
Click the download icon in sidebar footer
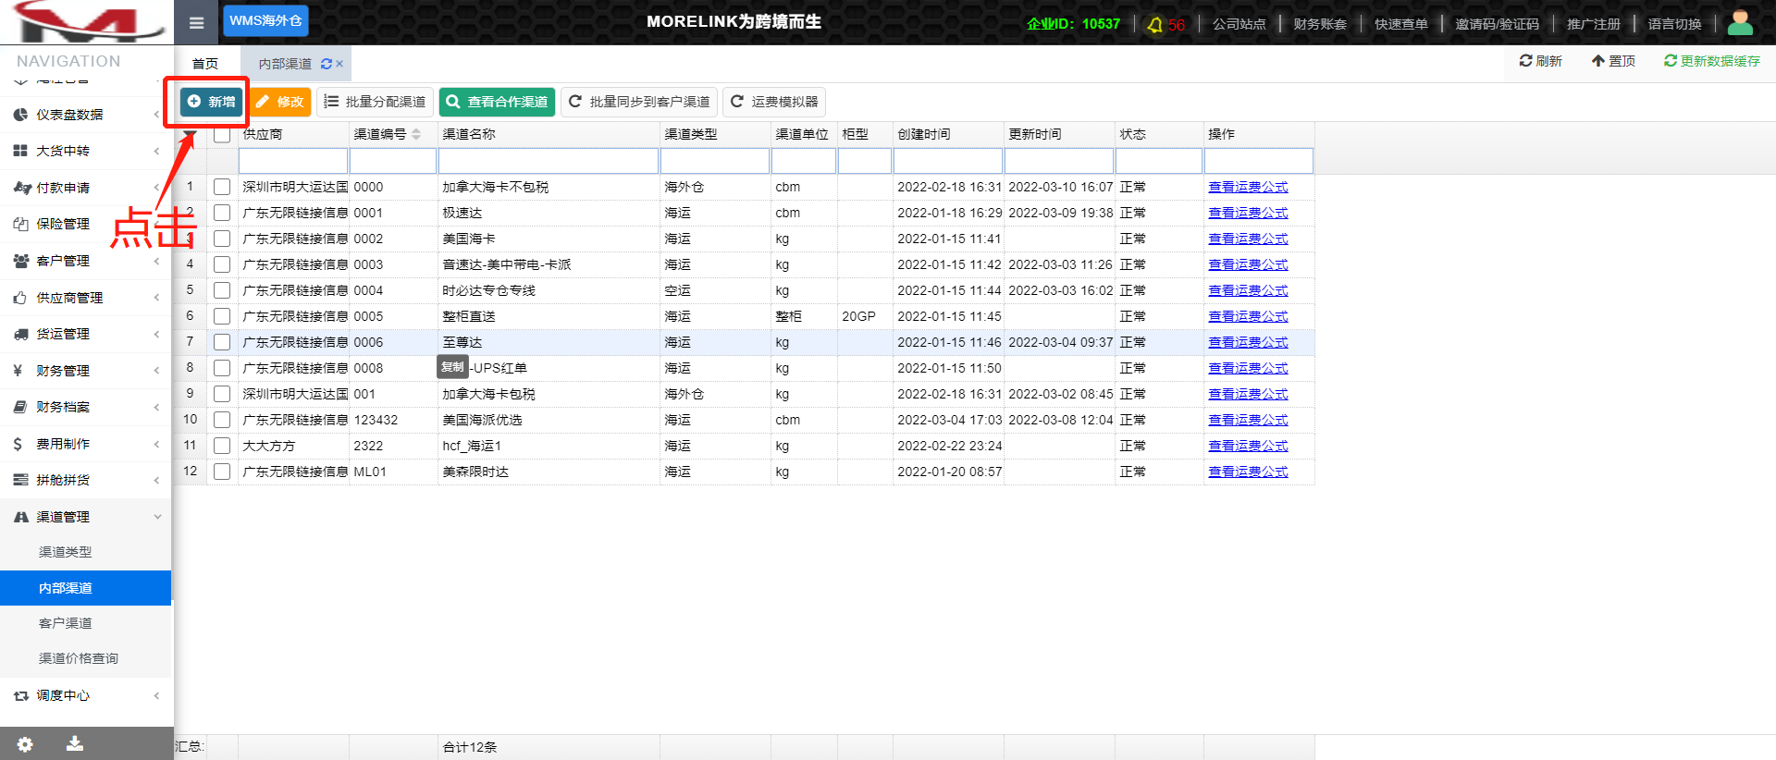point(75,743)
